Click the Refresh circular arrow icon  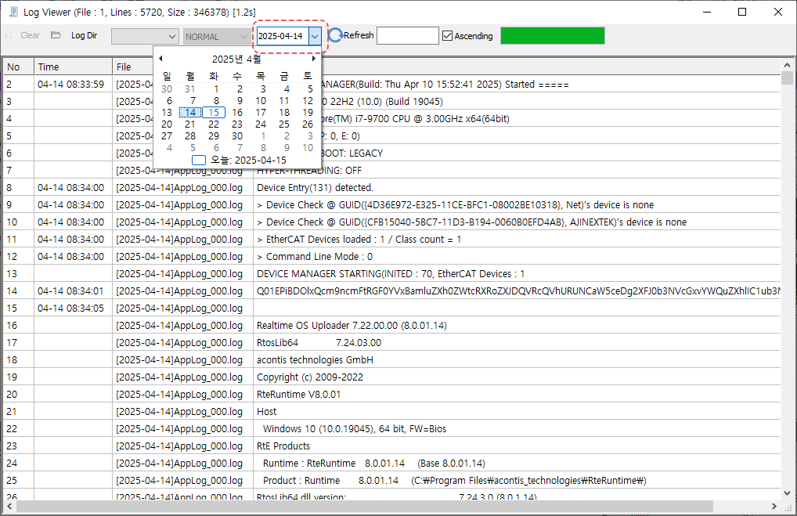335,35
